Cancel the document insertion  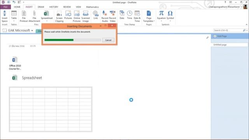[x=108, y=40]
